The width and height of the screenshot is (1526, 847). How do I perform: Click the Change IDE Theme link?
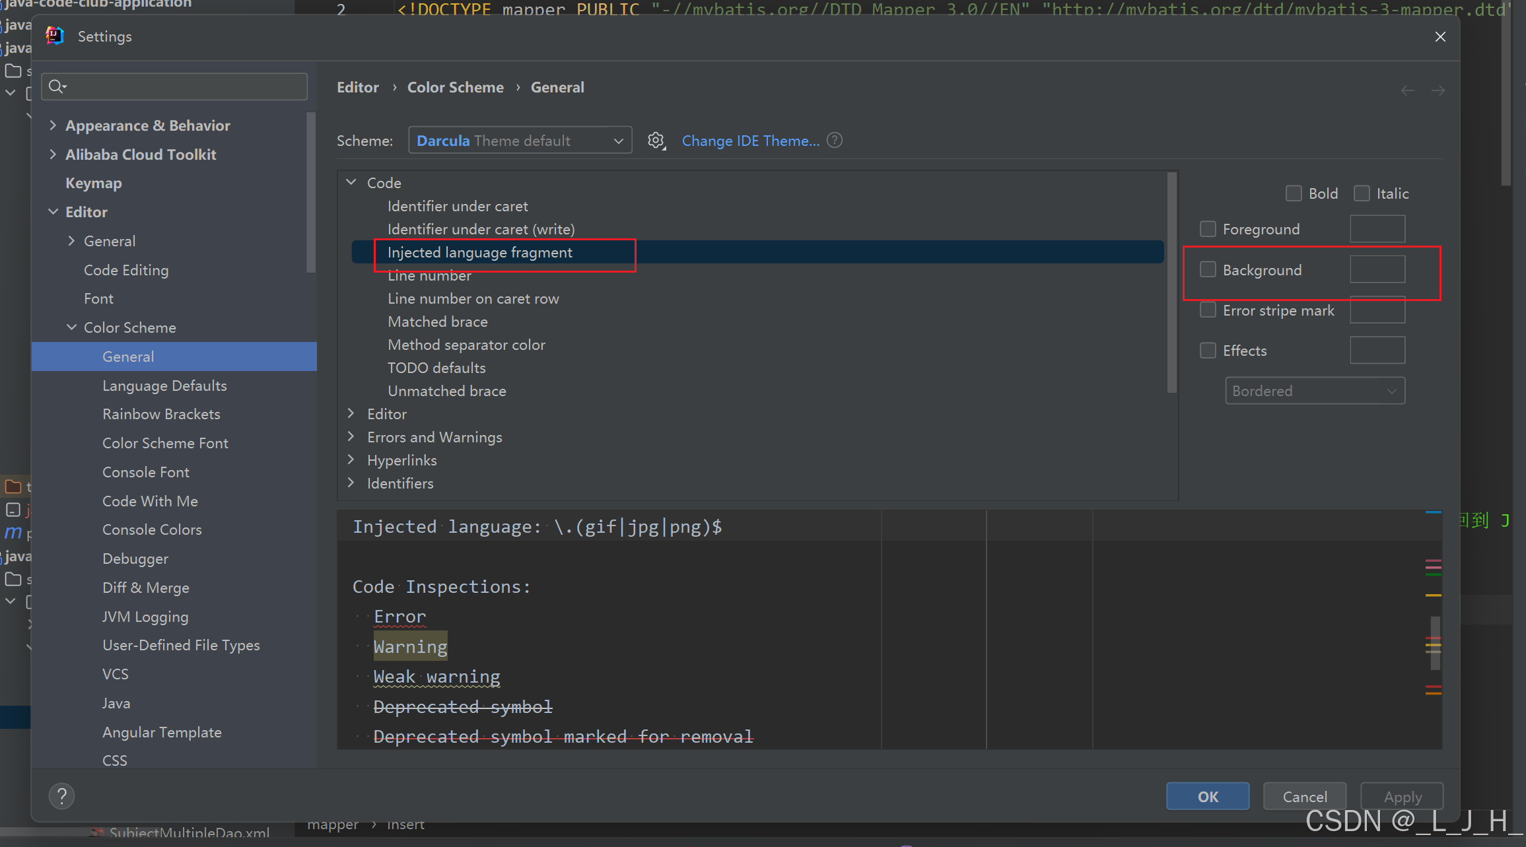pos(750,141)
